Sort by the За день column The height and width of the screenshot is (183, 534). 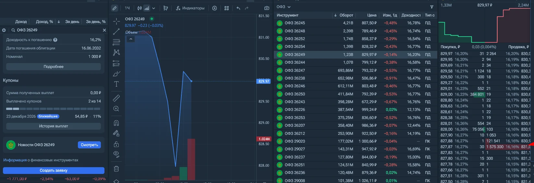[72, 22]
